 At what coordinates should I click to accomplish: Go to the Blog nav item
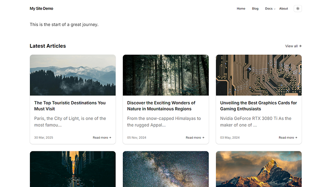tap(255, 8)
